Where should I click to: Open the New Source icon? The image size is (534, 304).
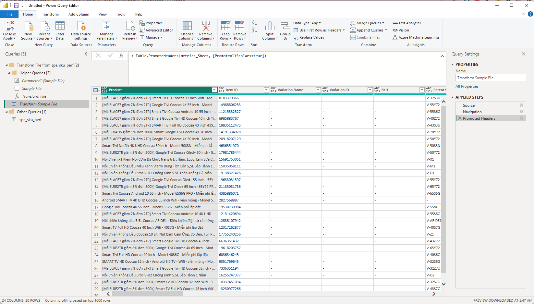pos(29,26)
